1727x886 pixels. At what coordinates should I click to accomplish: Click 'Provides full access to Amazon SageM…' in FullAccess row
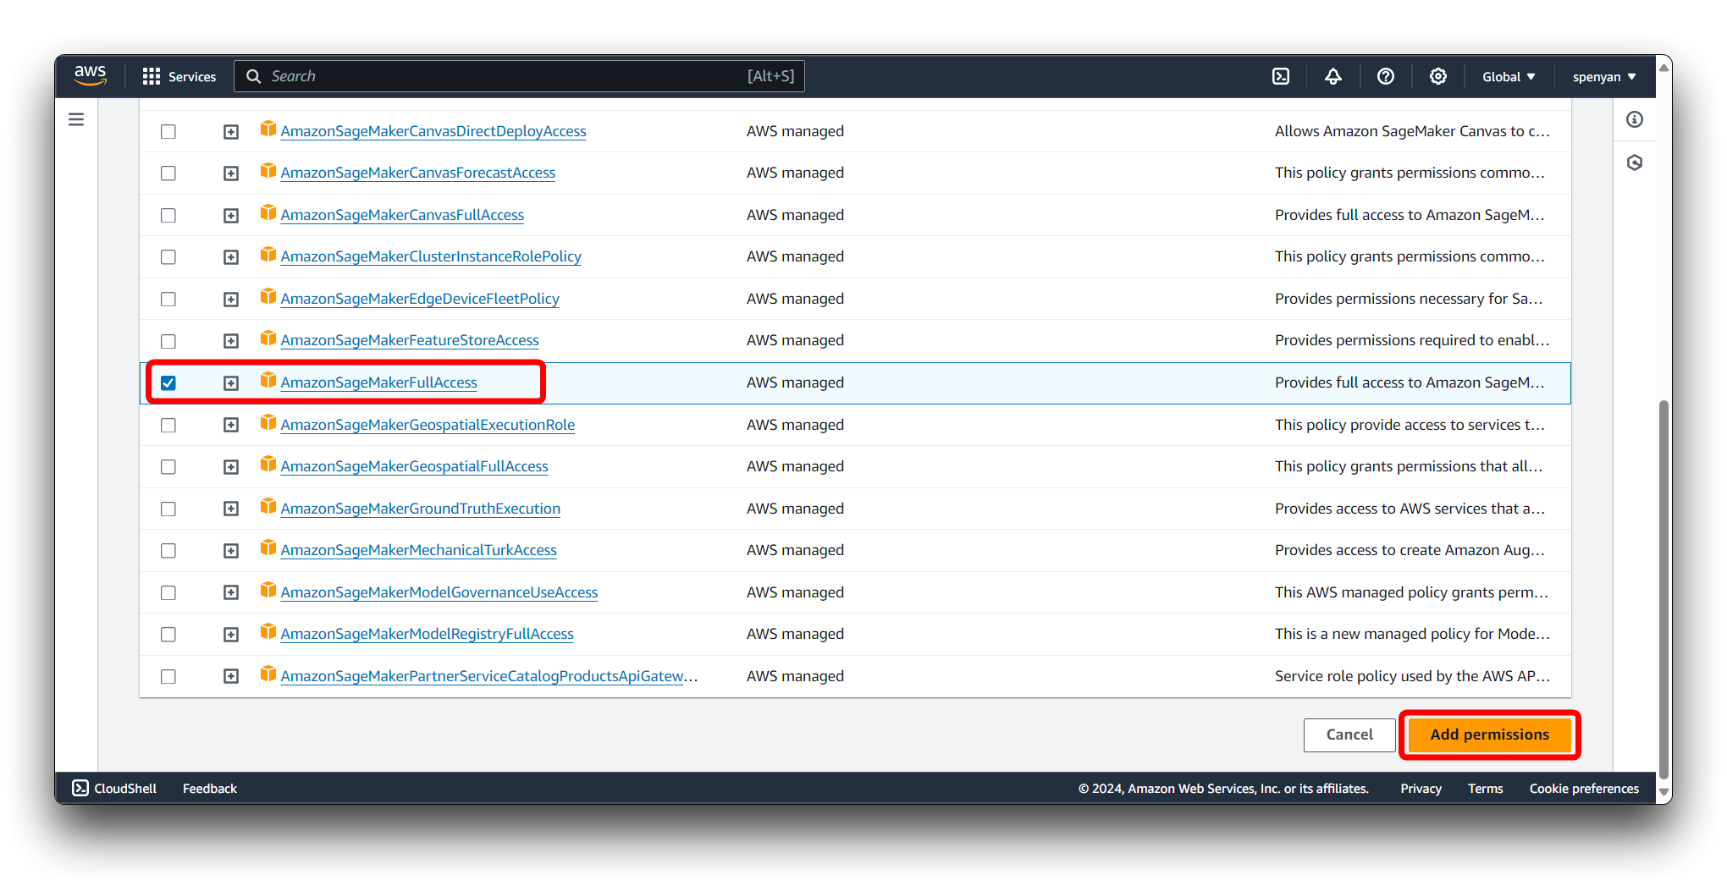[x=1410, y=382]
